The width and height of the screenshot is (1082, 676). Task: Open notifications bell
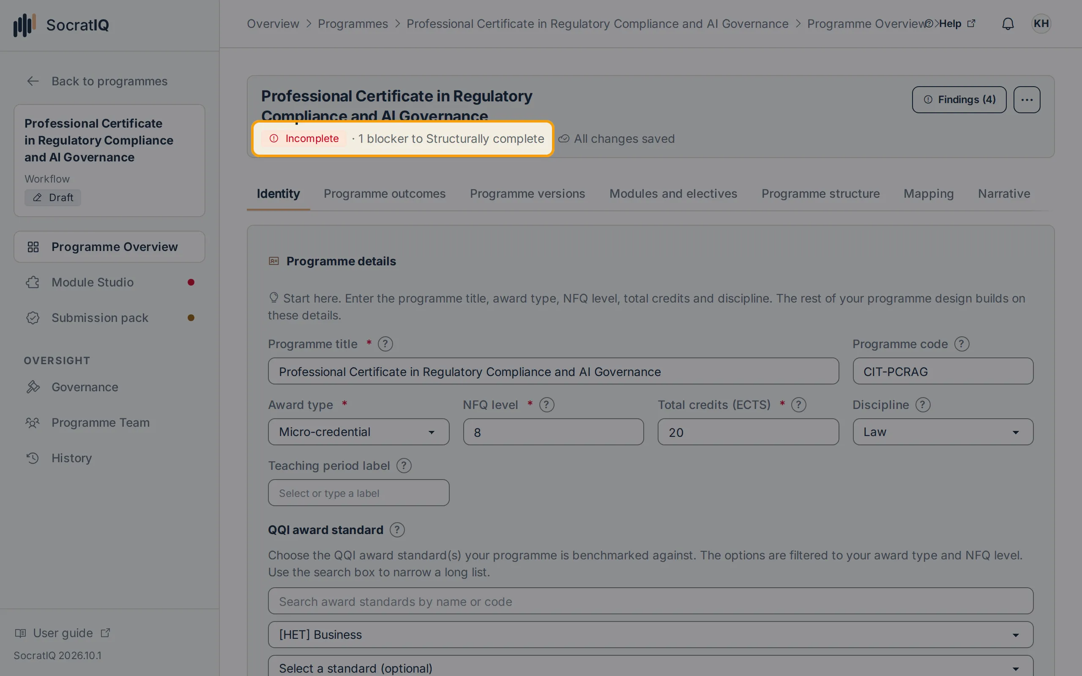[1008, 24]
